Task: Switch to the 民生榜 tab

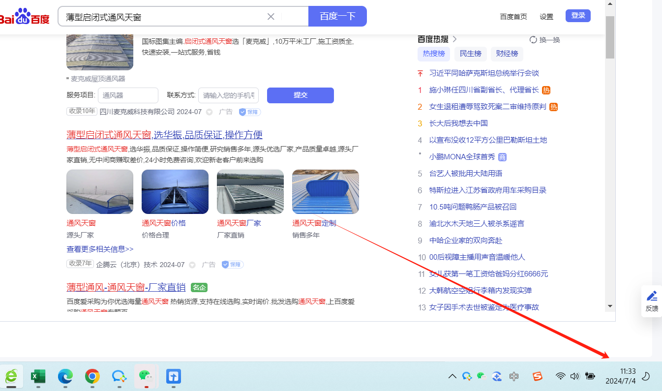Action: 471,54
